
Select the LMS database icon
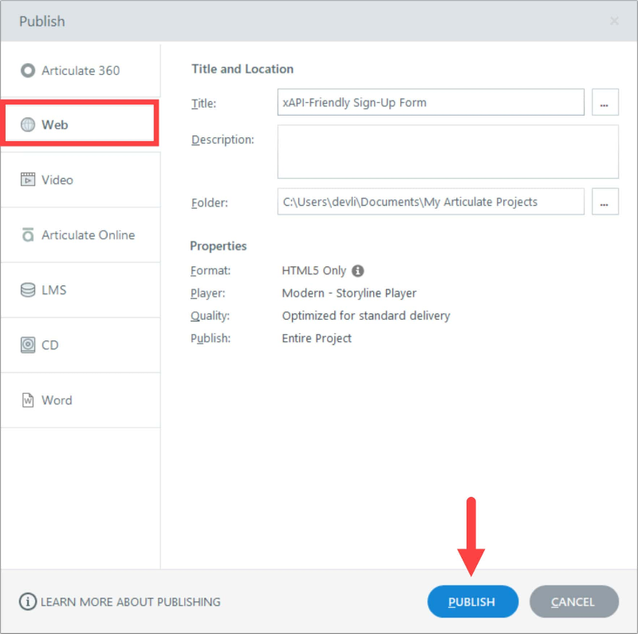[29, 290]
